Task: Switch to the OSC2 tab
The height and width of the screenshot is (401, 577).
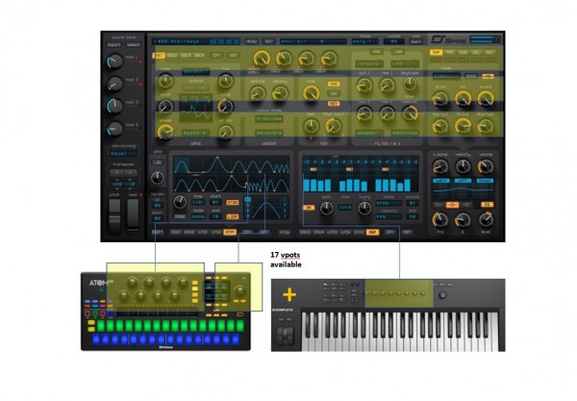Action: coord(172,56)
